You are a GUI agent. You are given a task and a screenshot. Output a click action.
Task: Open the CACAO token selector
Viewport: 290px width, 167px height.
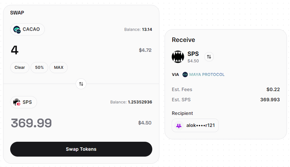27,29
